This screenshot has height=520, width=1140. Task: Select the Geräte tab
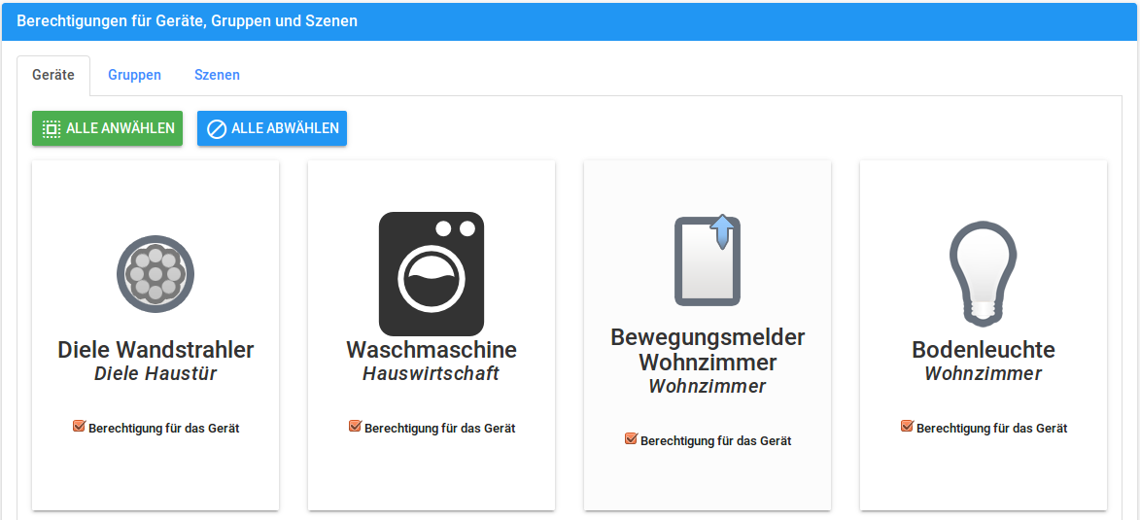[53, 75]
